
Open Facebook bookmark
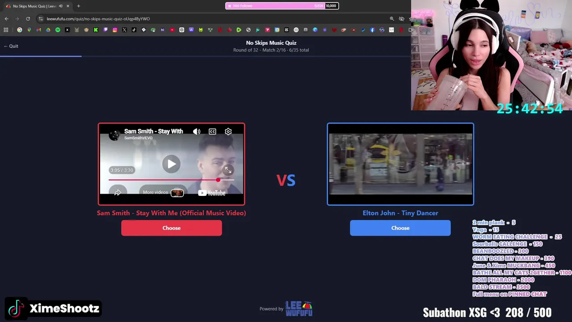[x=372, y=30]
